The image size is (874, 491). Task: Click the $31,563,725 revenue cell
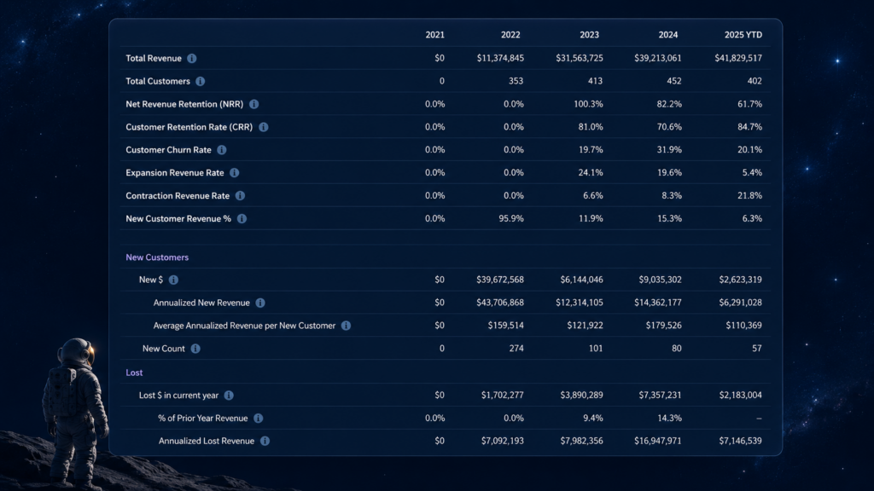click(x=580, y=58)
